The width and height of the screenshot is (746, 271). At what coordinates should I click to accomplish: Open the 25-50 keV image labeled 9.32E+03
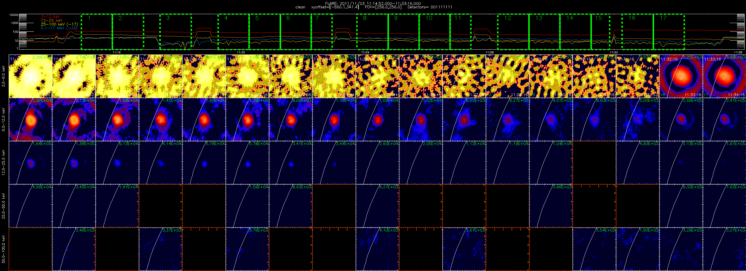click(x=681, y=206)
